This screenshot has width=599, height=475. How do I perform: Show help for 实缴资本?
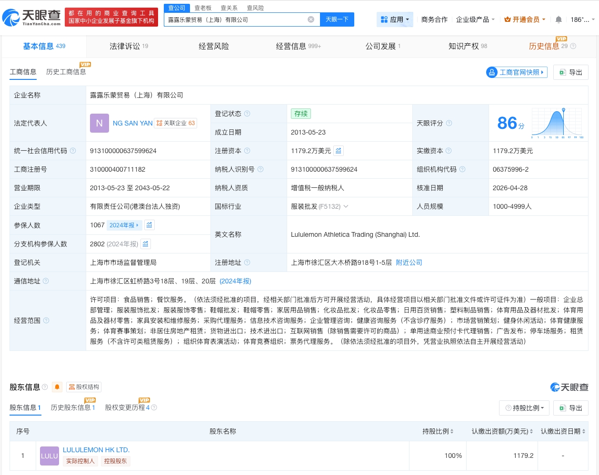click(449, 151)
